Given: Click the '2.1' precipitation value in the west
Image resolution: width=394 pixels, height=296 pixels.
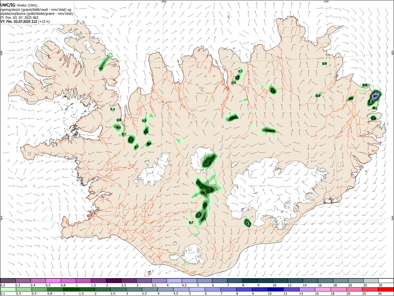Looking at the screenshot, I should [x=131, y=140].
